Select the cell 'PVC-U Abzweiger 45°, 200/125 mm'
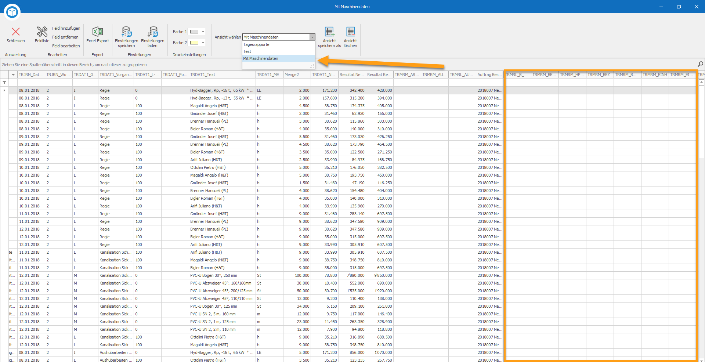 [x=221, y=291]
